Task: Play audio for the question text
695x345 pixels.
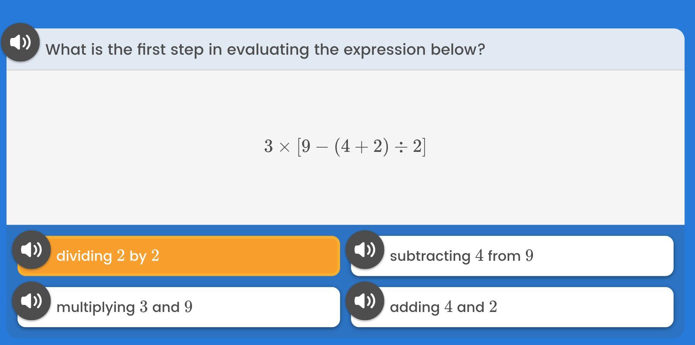Action: click(20, 42)
